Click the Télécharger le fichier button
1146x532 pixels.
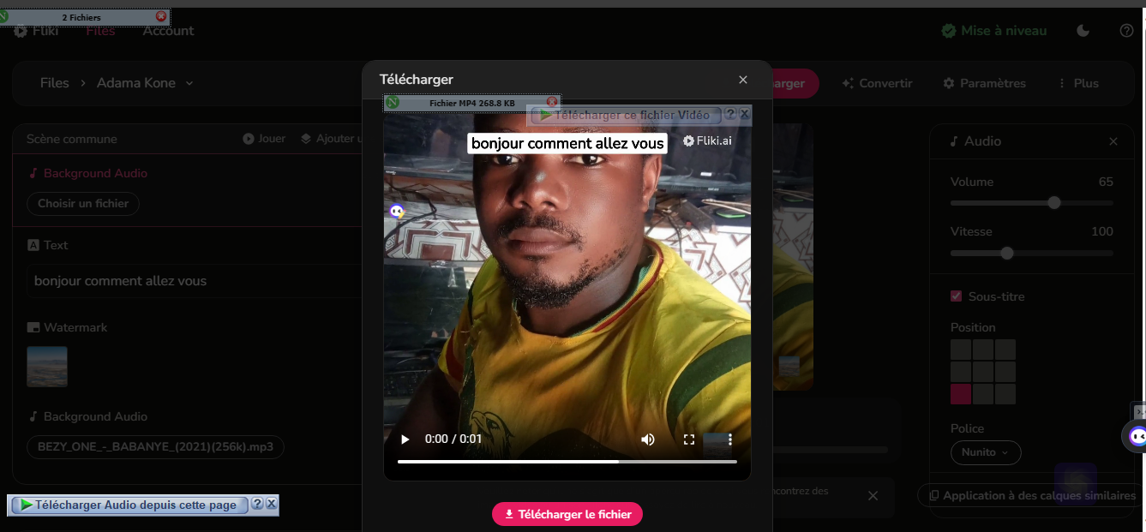567,514
